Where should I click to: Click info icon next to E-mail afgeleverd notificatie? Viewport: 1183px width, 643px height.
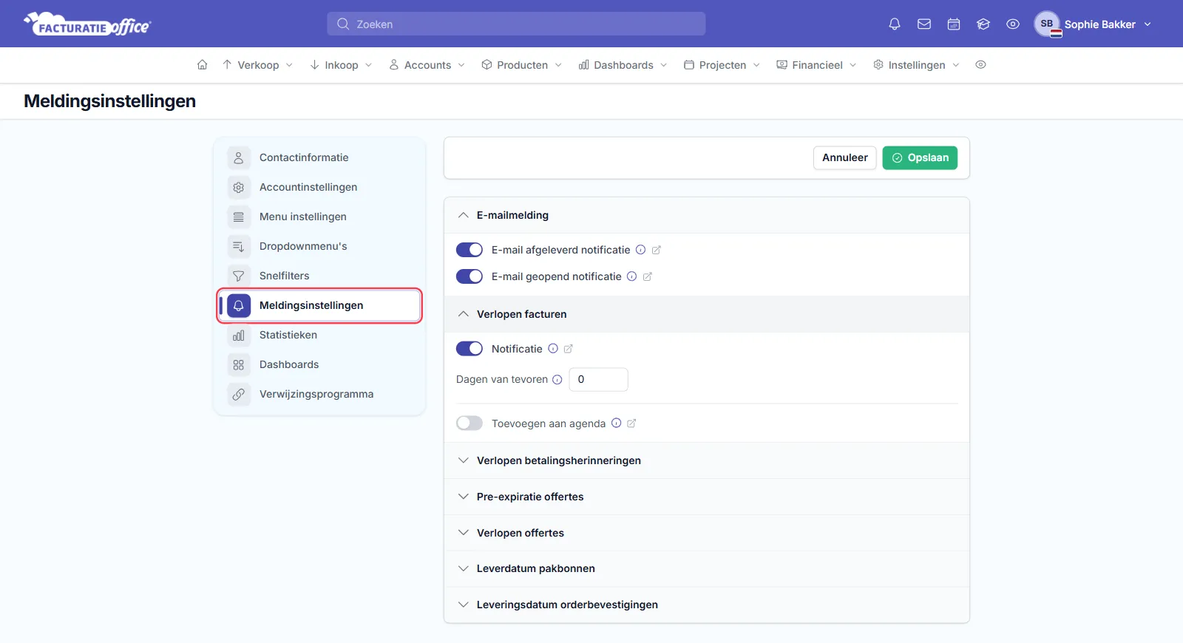641,250
